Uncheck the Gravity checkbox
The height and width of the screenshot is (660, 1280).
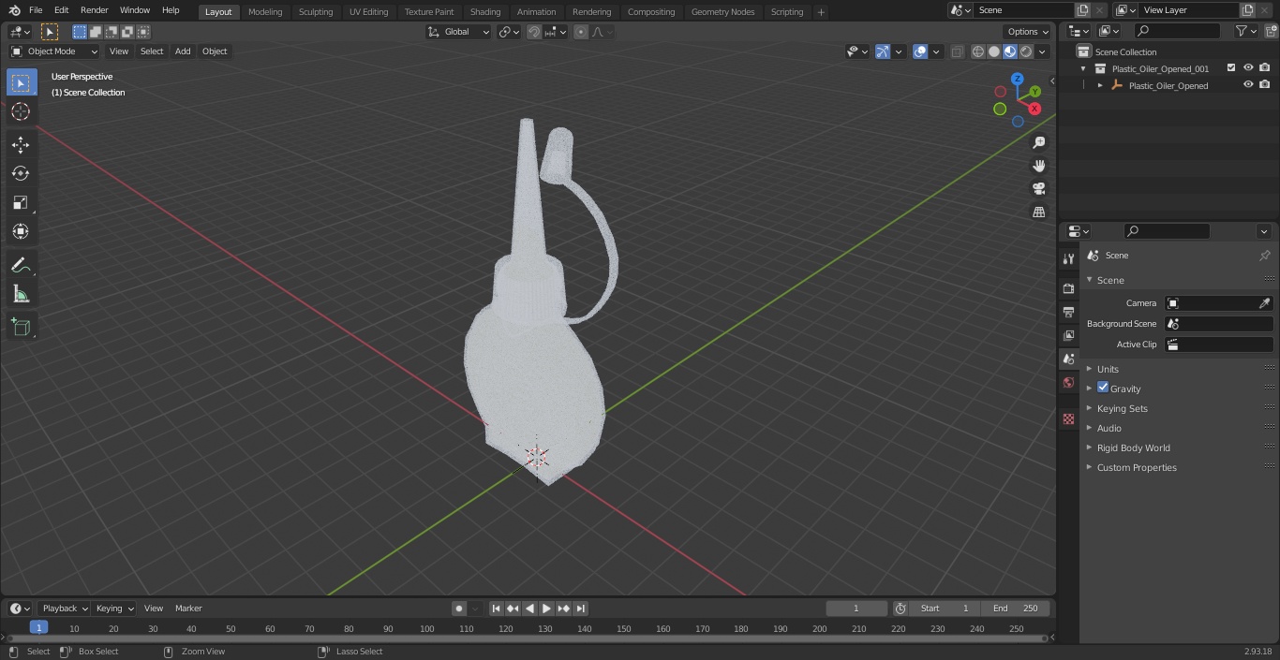click(x=1103, y=388)
